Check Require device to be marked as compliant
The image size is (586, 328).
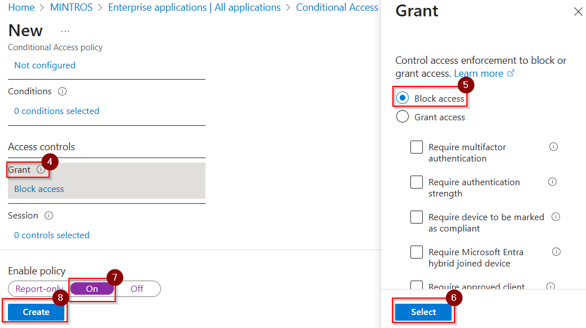tap(417, 217)
